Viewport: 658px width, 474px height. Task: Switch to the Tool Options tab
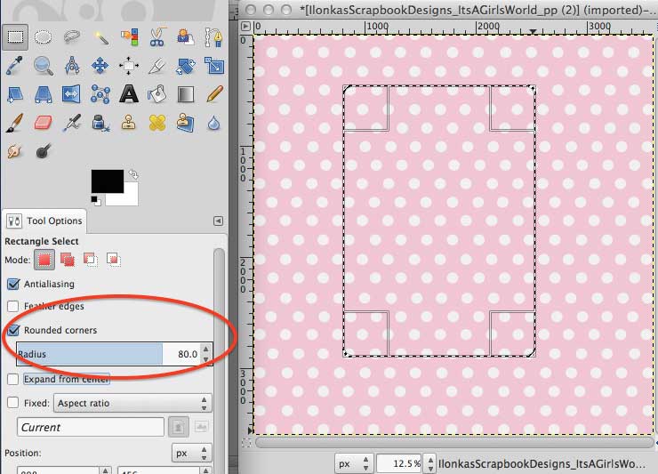[44, 221]
